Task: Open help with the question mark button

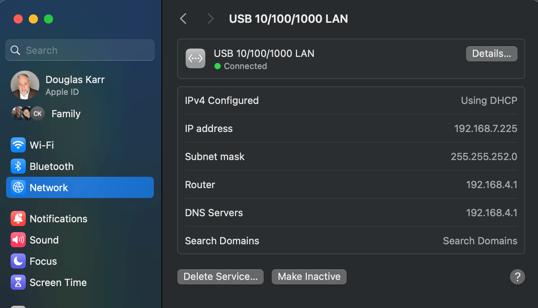Action: click(518, 277)
